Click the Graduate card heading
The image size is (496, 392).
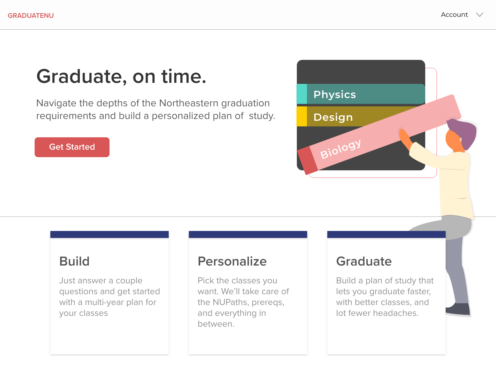point(364,261)
